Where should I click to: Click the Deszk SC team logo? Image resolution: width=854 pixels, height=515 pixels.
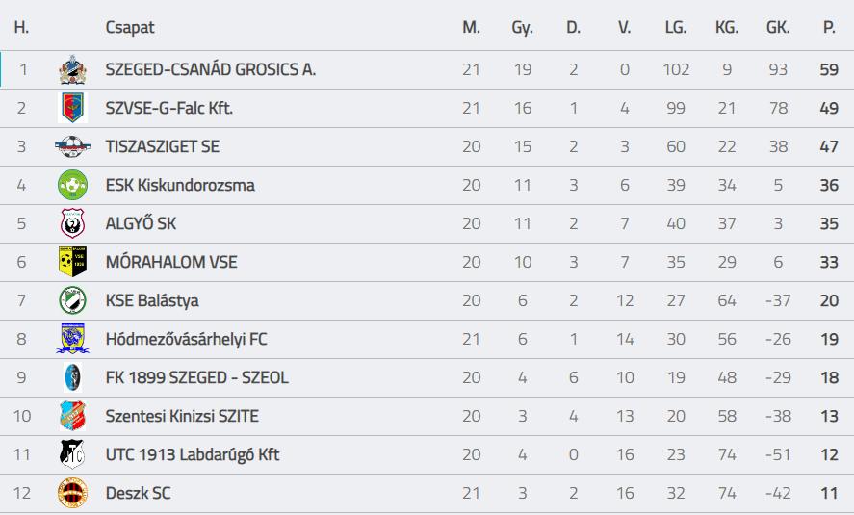tap(72, 493)
